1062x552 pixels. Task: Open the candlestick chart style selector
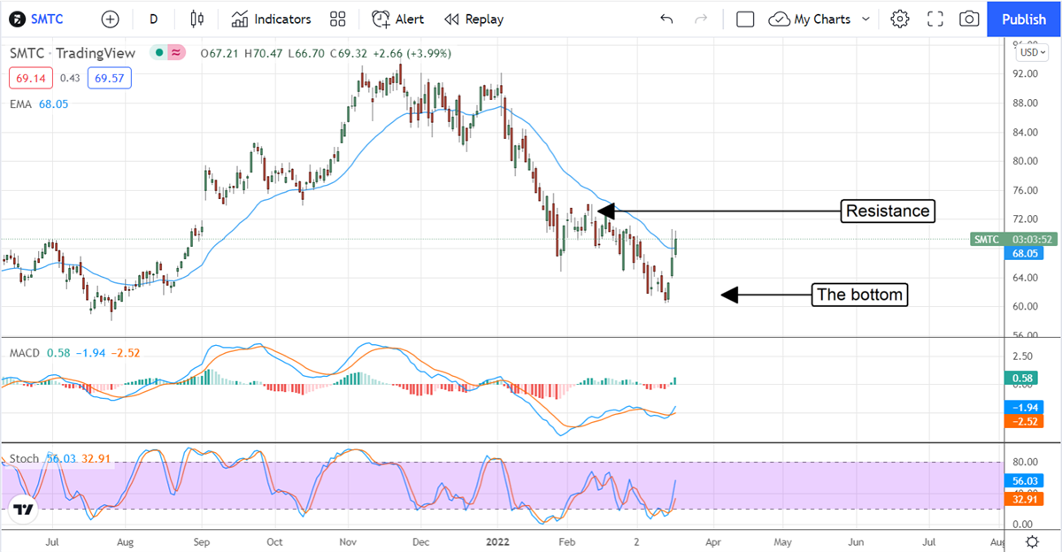tap(196, 19)
